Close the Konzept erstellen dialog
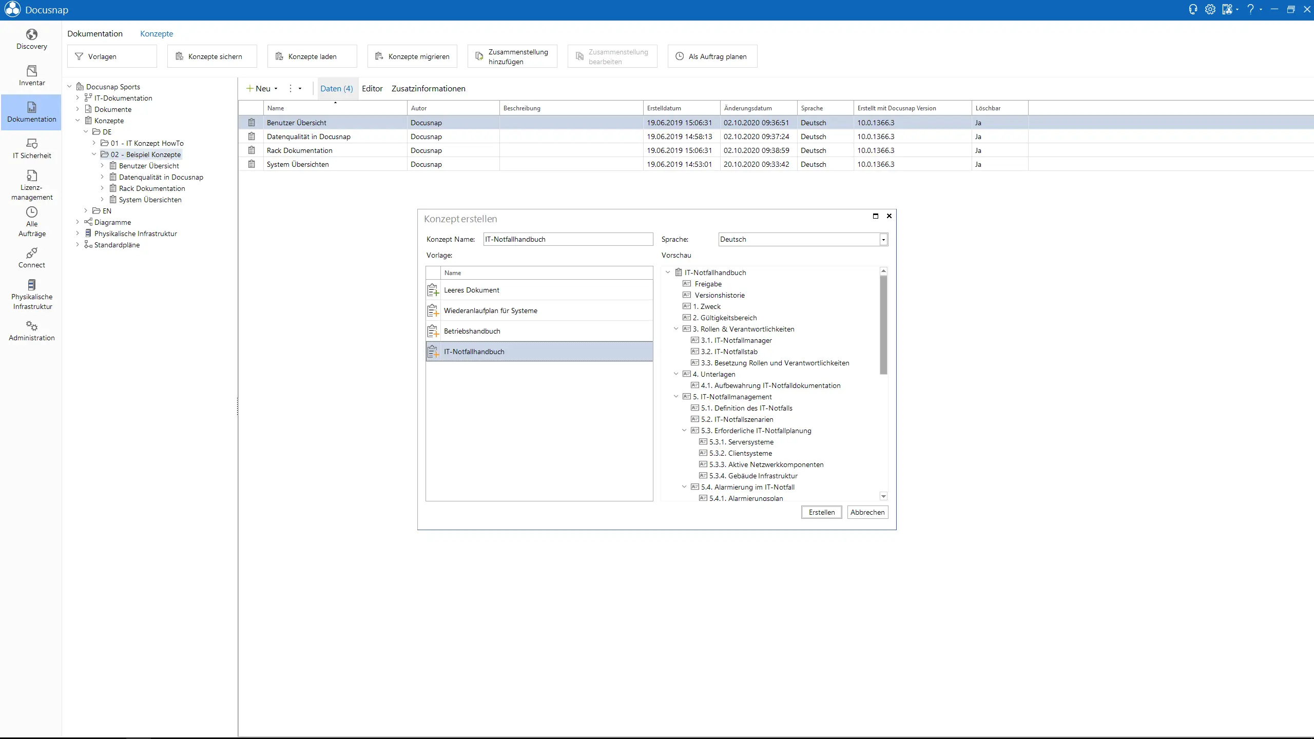The width and height of the screenshot is (1314, 739). click(x=889, y=216)
